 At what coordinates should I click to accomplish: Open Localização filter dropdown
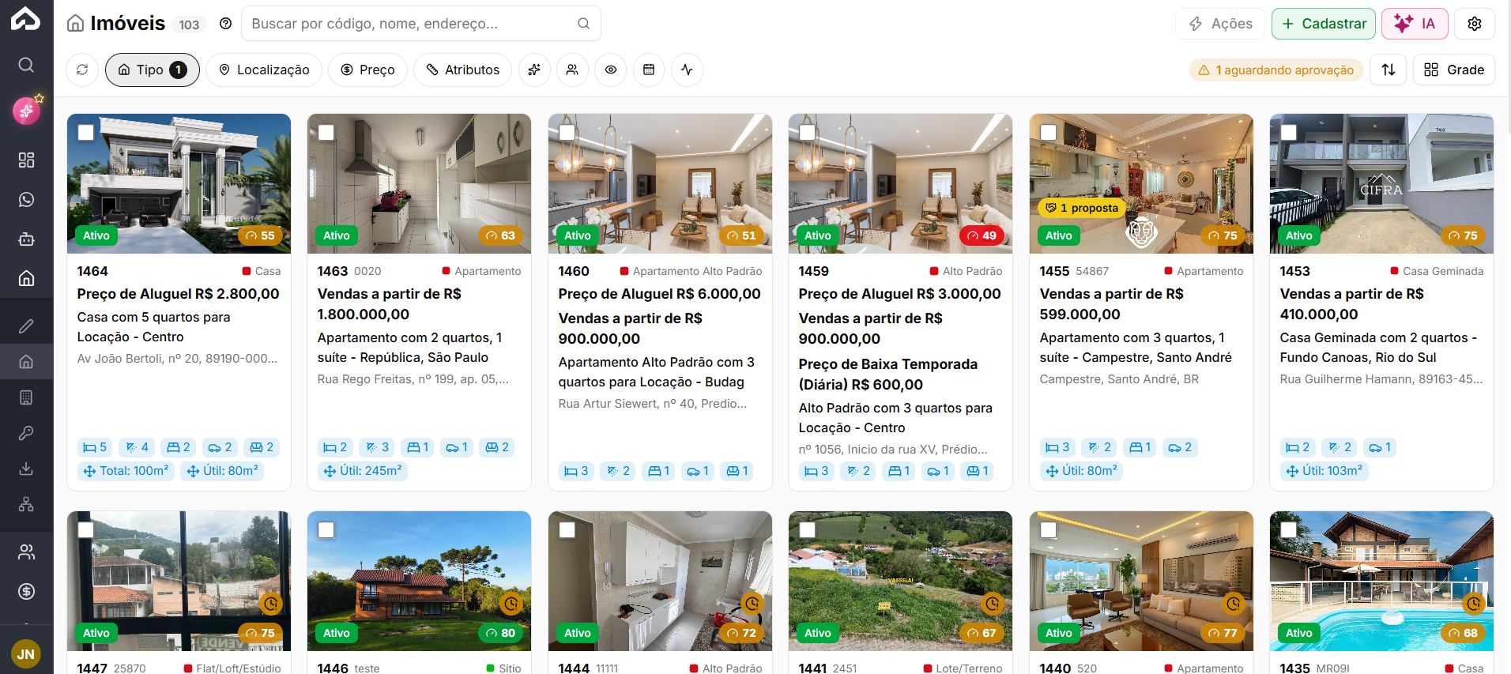[264, 70]
